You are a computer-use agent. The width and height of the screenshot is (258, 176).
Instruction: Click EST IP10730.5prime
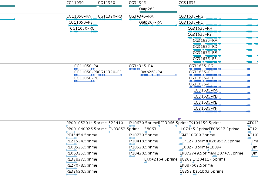coord(143,135)
